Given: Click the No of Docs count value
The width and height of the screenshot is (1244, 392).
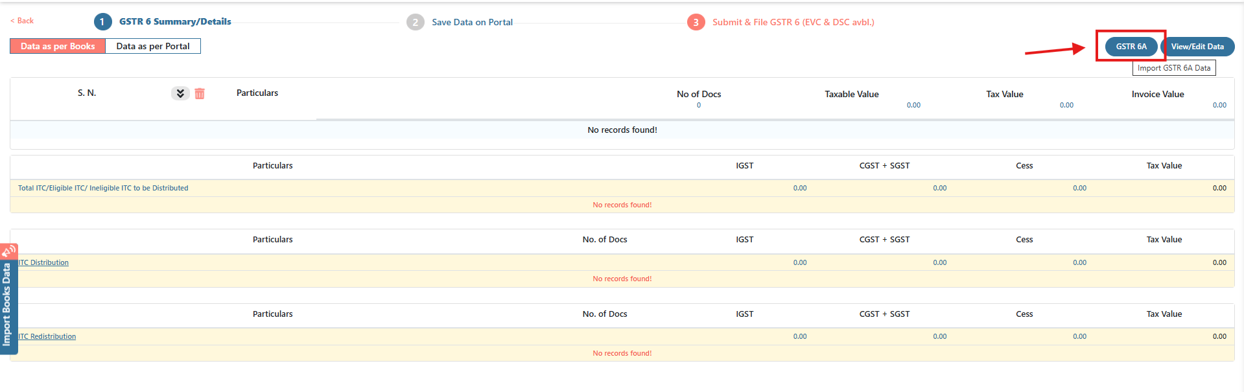Looking at the screenshot, I should 699,105.
